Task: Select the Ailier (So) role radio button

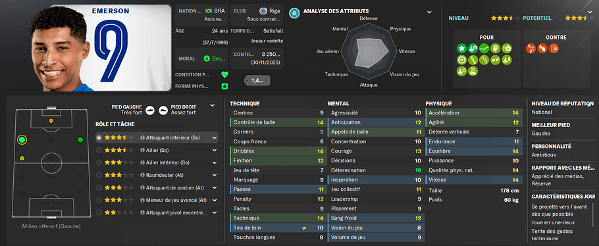Action: (99, 150)
